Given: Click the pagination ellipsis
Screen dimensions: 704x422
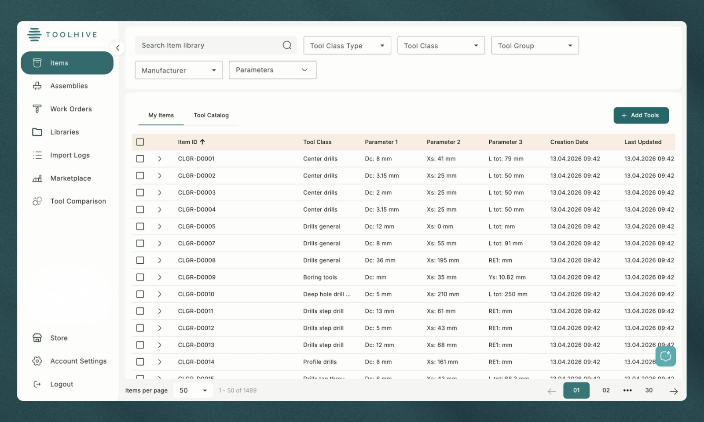Looking at the screenshot, I should pos(627,390).
